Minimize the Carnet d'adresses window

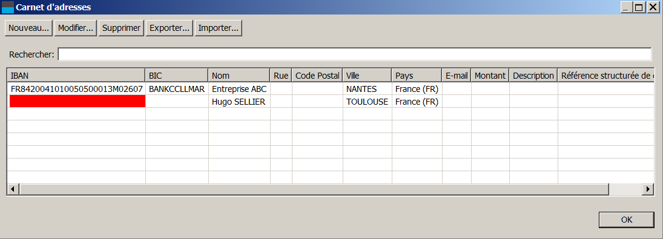click(x=627, y=7)
